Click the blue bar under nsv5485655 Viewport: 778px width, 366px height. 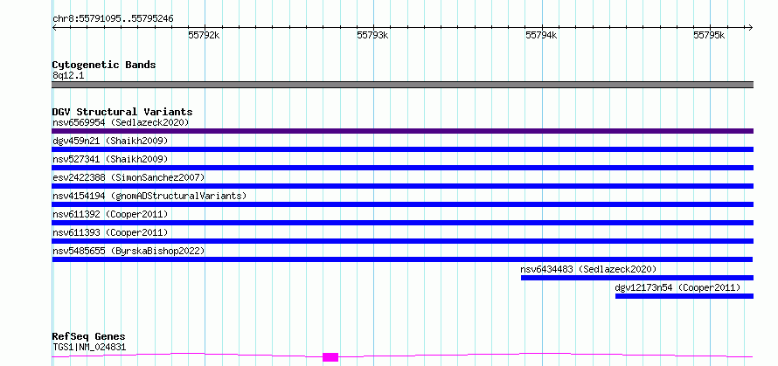402,259
